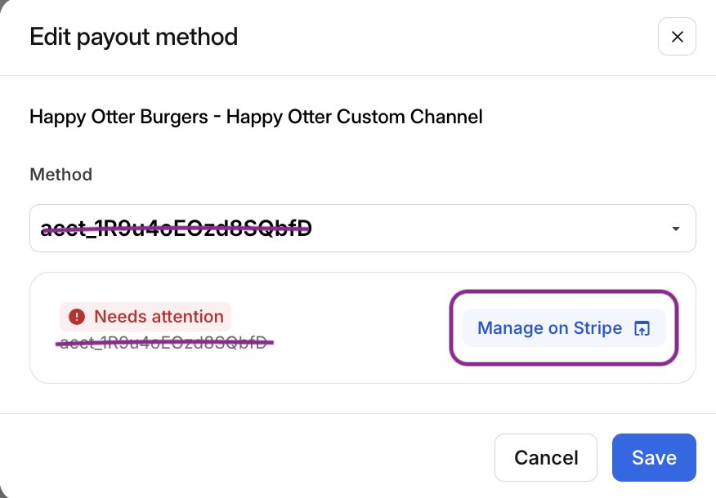
Task: Click the external-link icon on Manage on Stripe
Action: (642, 329)
